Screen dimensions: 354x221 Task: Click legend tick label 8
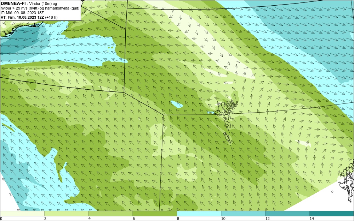tap(178, 219)
